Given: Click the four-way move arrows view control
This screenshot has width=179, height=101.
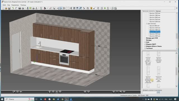Looking at the screenshot, I should coord(53,92).
